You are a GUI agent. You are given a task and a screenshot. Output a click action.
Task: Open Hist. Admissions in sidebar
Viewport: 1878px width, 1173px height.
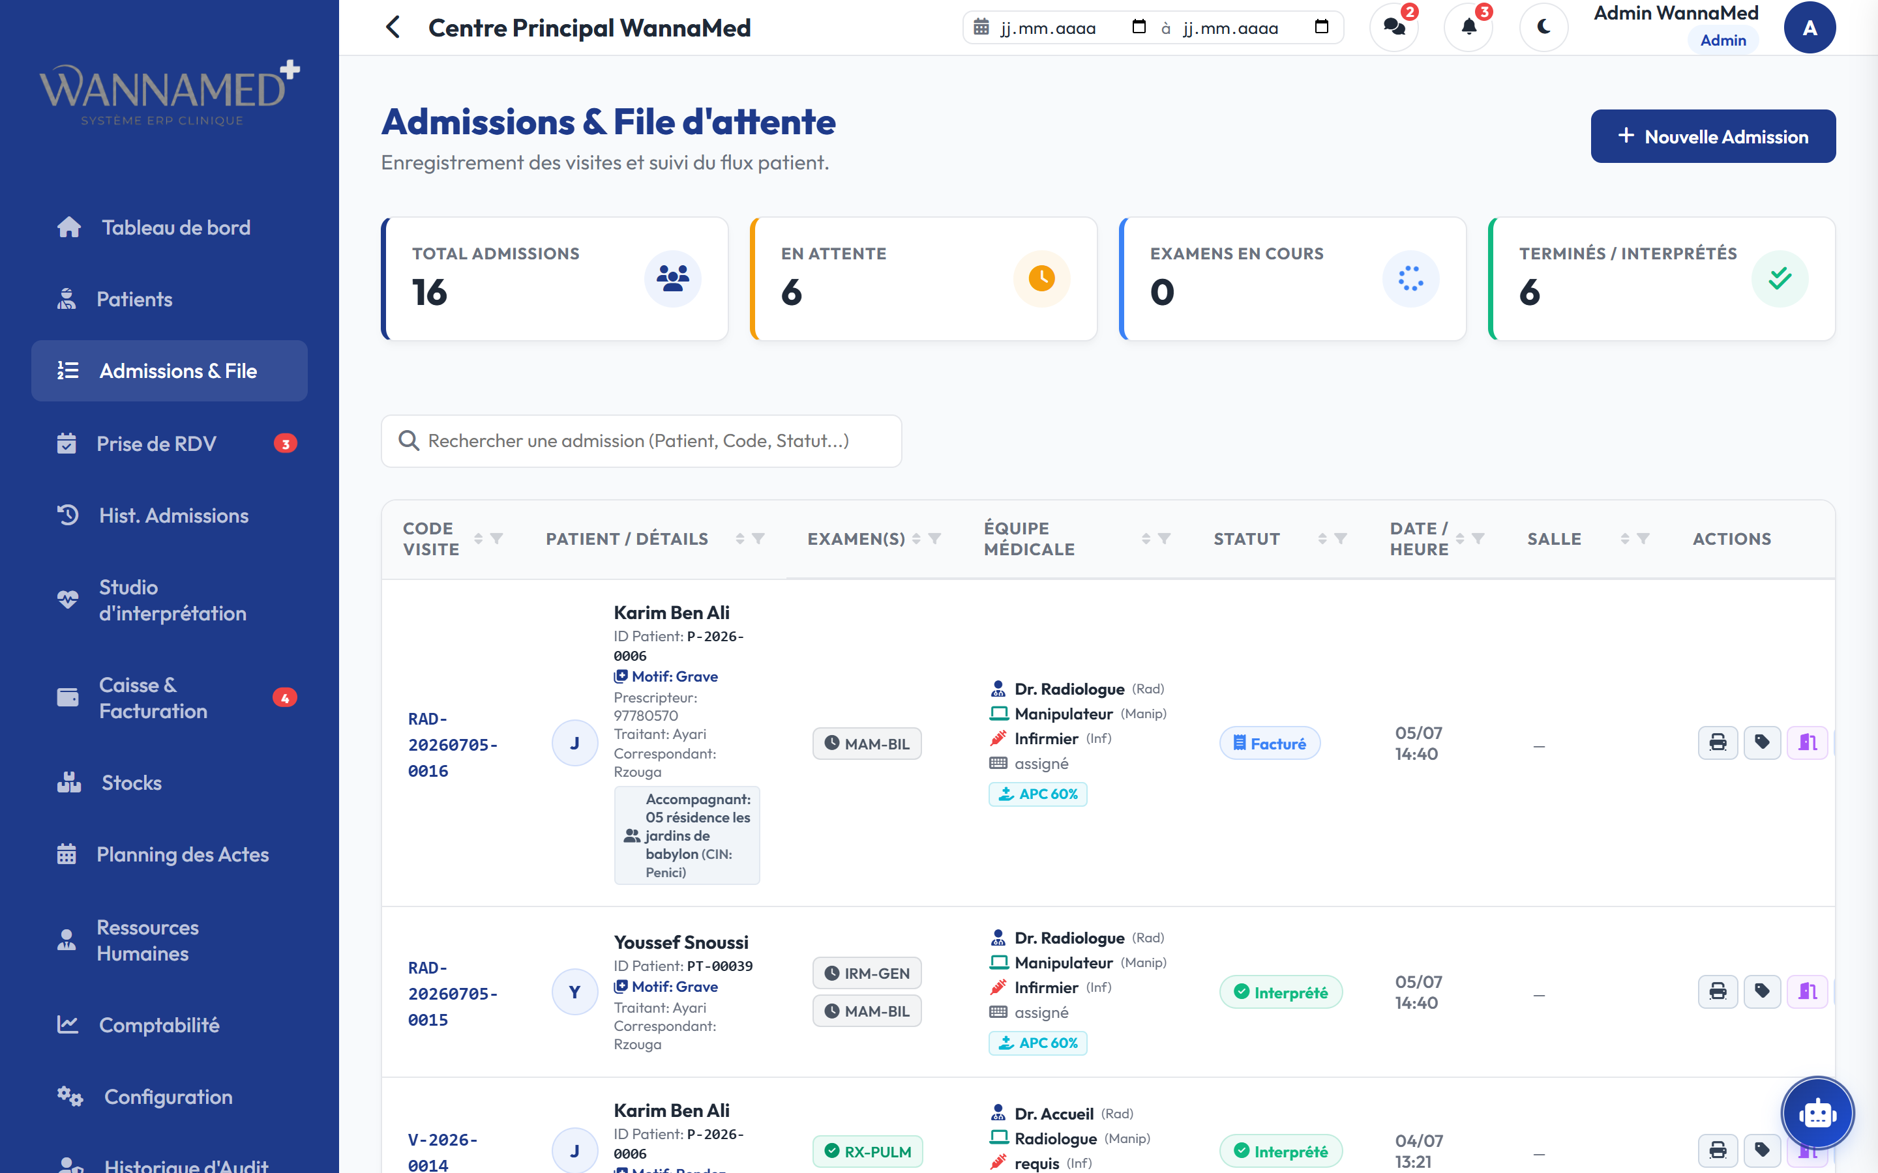coord(169,516)
